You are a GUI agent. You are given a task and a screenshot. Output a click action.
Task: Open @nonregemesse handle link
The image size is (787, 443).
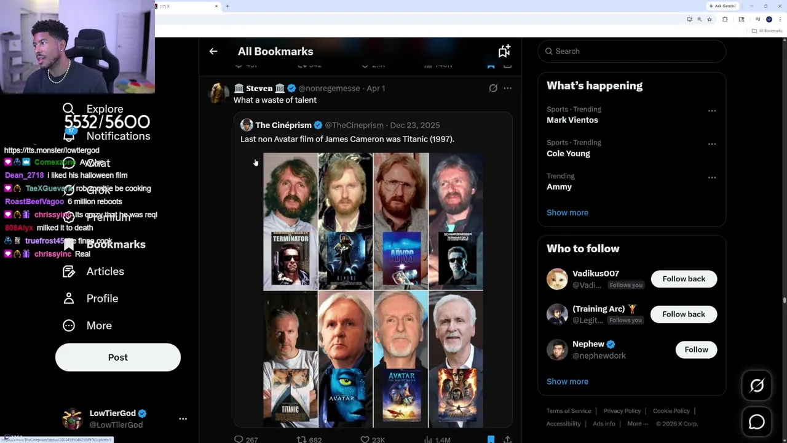(329, 88)
